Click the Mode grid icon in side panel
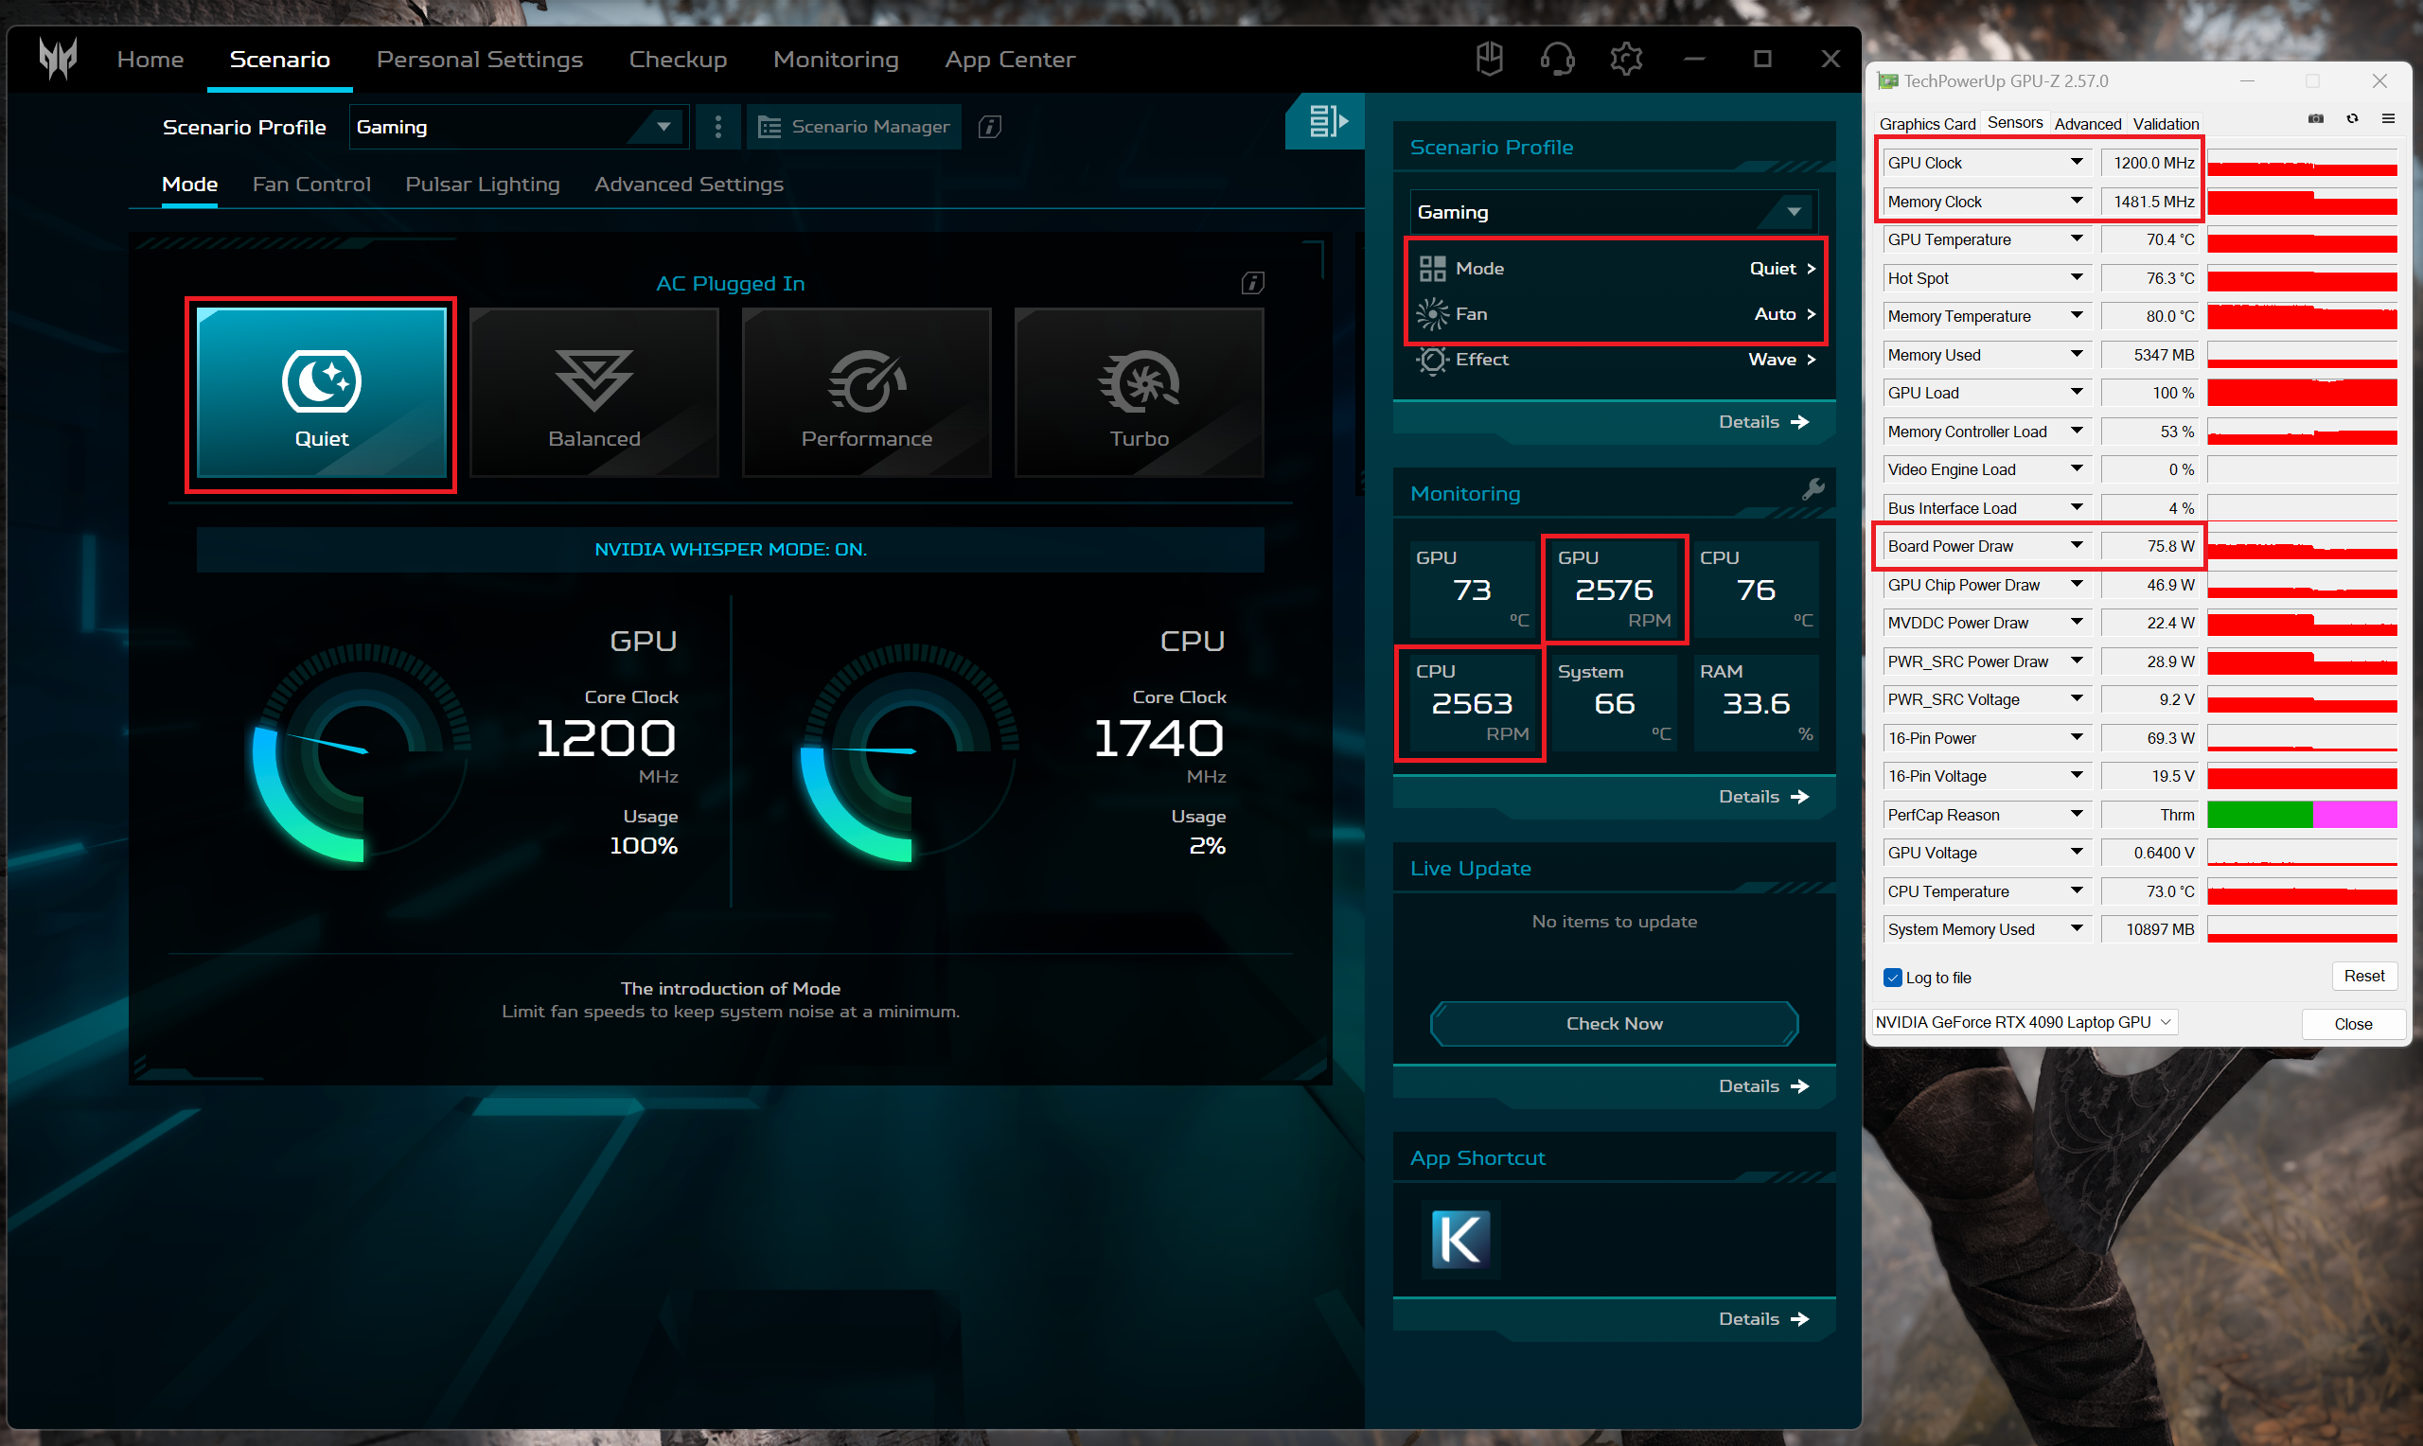The width and height of the screenshot is (2423, 1446). point(1431,268)
